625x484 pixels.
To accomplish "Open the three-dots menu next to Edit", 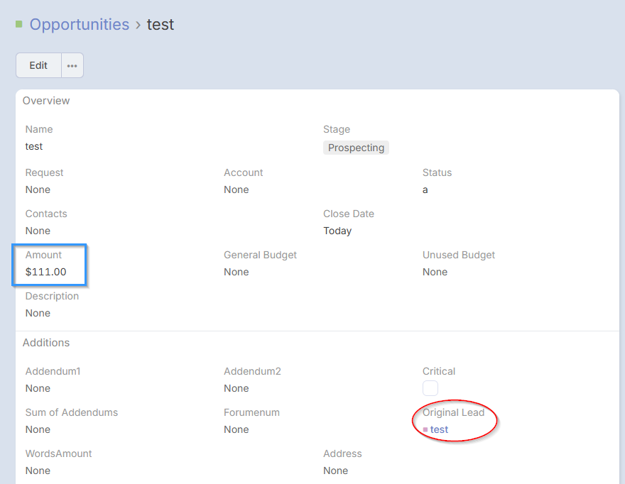I will click(x=72, y=65).
